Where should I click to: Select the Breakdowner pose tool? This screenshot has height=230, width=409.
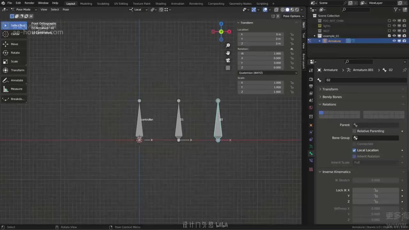point(14,99)
